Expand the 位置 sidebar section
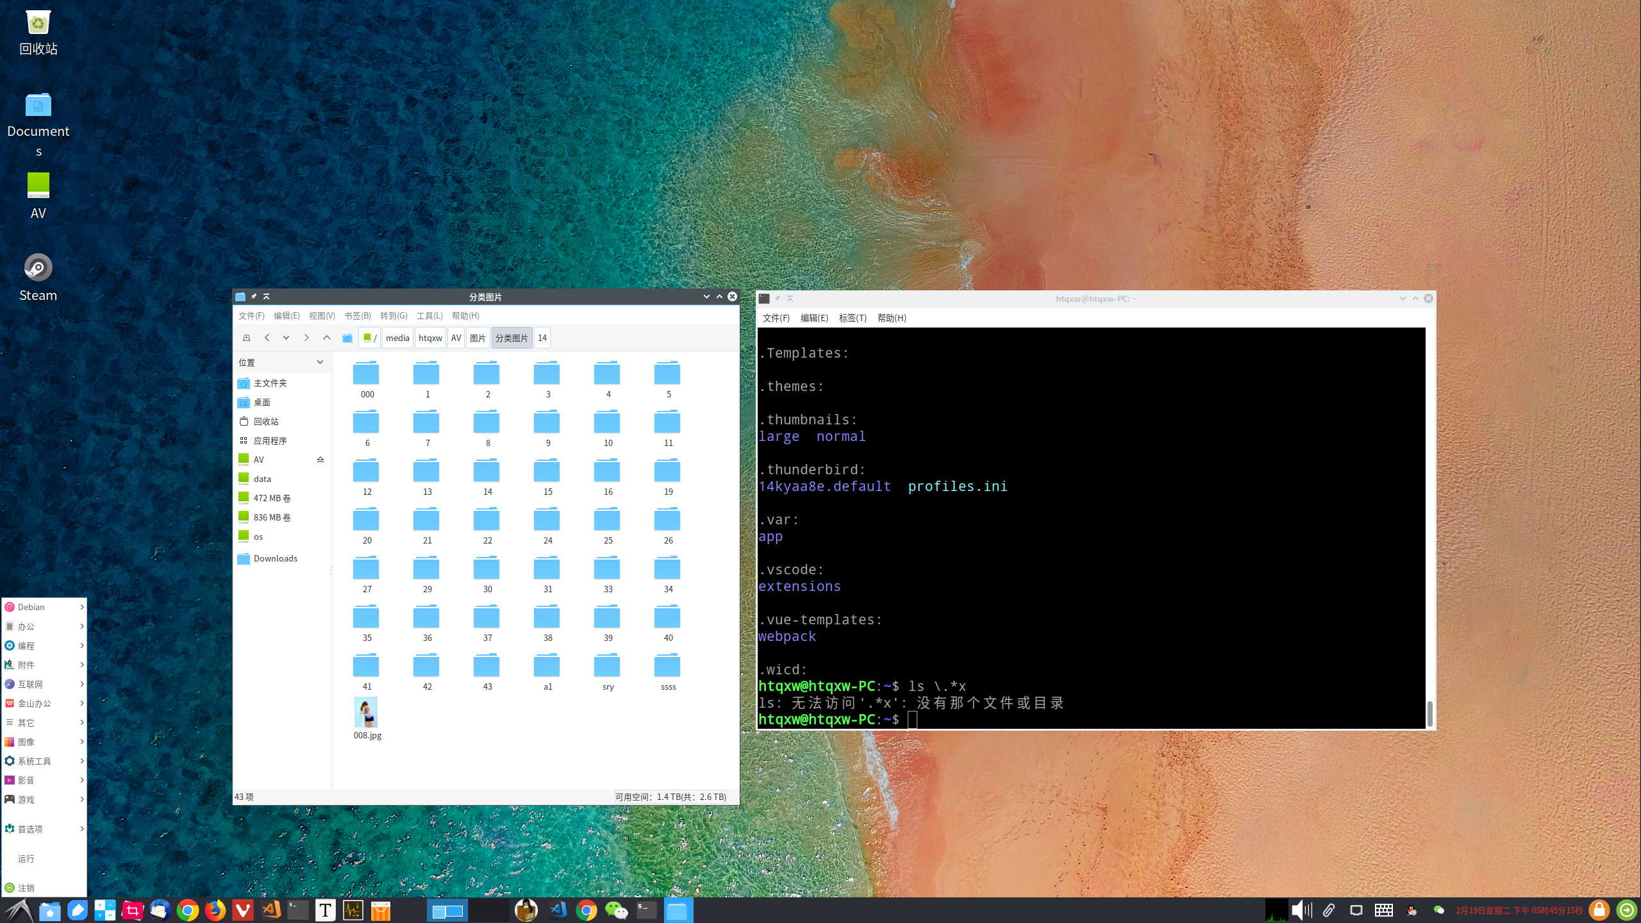Image resolution: width=1641 pixels, height=923 pixels. tap(320, 362)
